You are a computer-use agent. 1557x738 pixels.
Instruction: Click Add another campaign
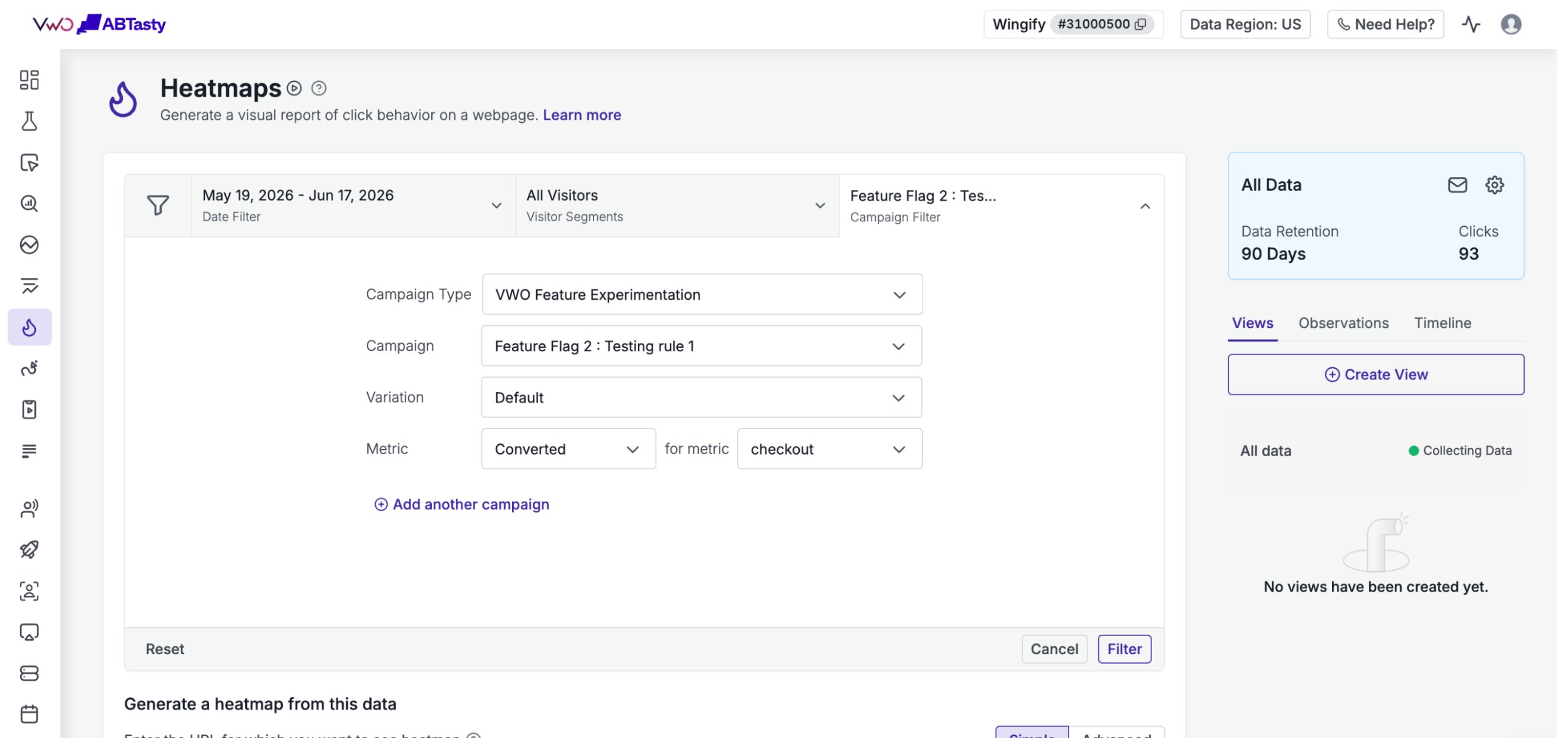(x=462, y=505)
